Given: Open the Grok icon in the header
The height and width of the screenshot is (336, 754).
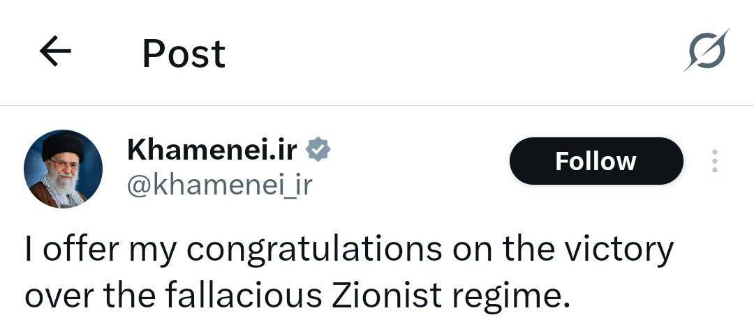Looking at the screenshot, I should (x=706, y=52).
